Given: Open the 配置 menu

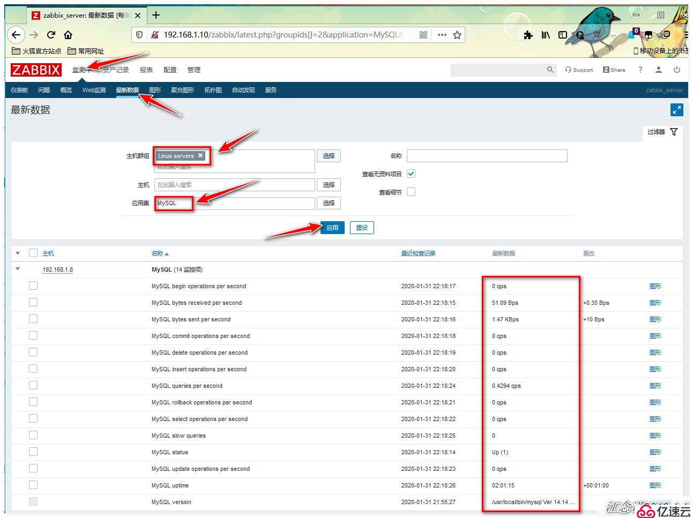Looking at the screenshot, I should [x=170, y=70].
